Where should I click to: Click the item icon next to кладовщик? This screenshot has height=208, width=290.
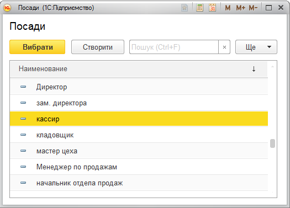point(23,135)
